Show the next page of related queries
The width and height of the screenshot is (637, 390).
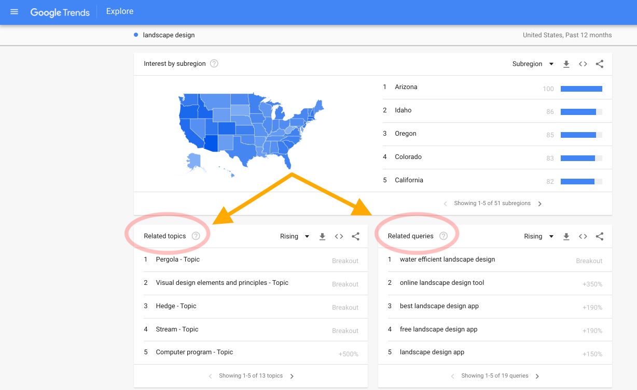point(537,376)
